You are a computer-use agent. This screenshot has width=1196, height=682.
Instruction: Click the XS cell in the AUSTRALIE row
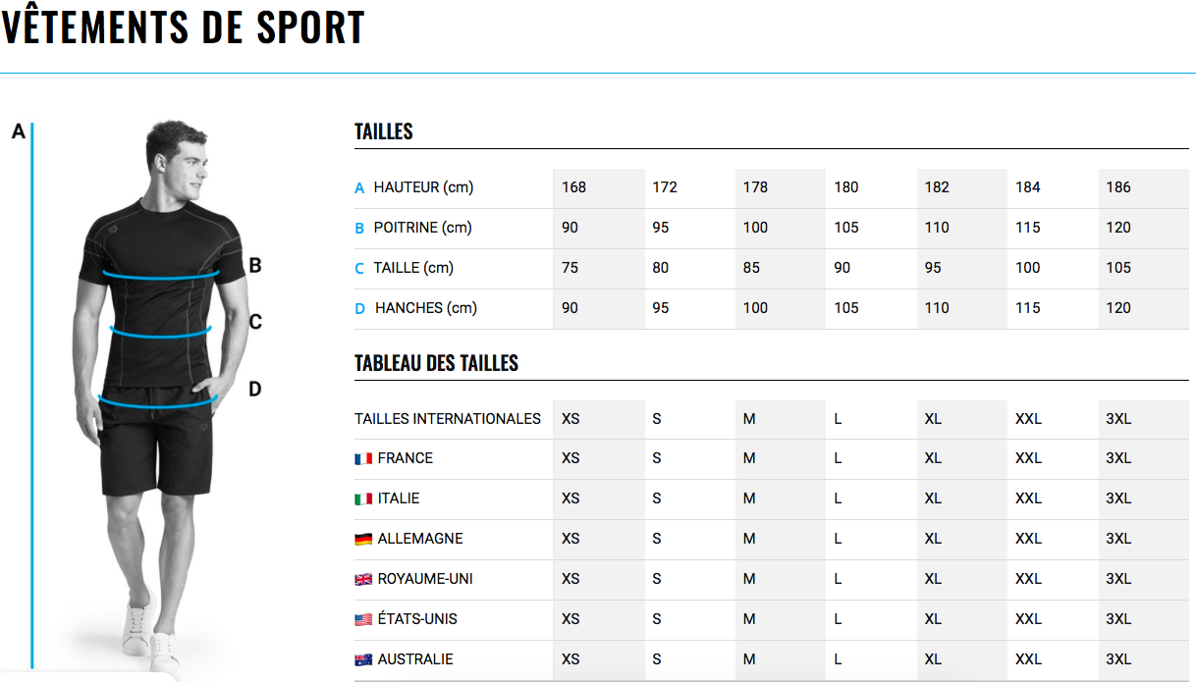(x=571, y=659)
